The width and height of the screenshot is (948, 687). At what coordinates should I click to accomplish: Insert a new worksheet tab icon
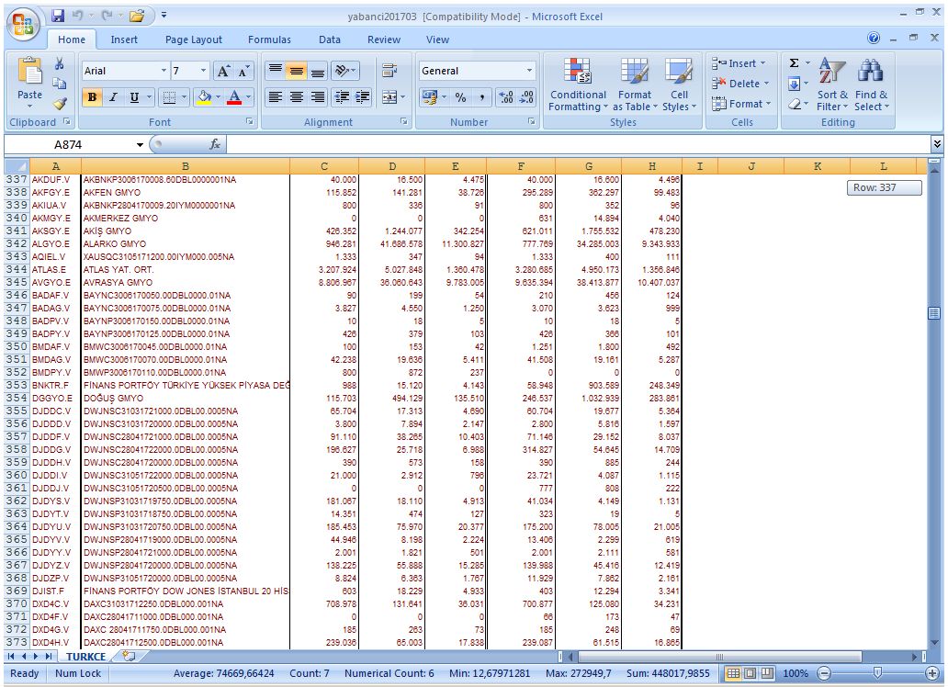(x=129, y=656)
